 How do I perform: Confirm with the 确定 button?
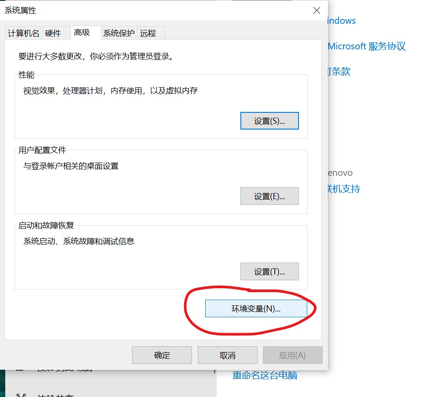click(x=162, y=355)
